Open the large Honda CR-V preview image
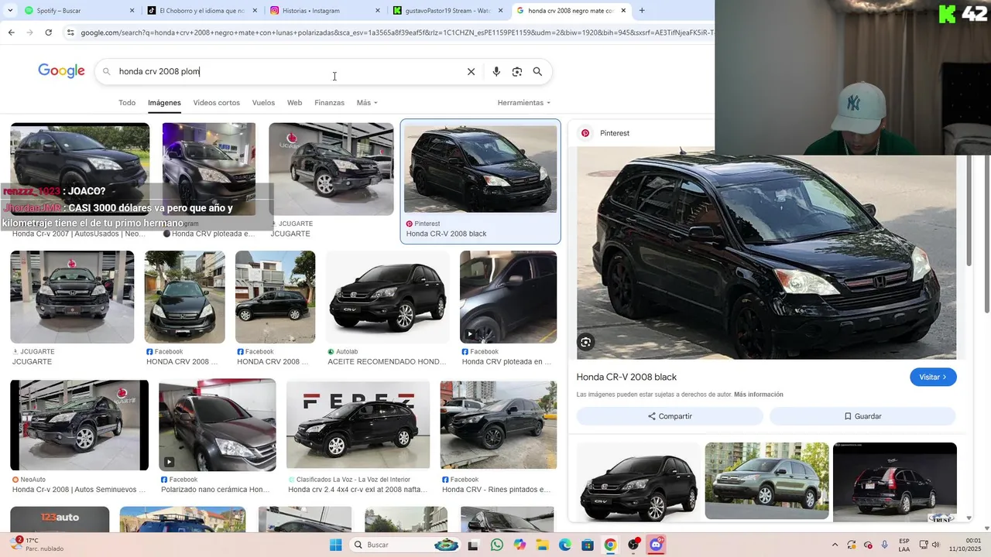Viewport: 991px width, 557px height. [x=766, y=253]
